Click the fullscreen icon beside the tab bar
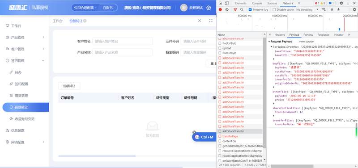This screenshot has height=168, width=358. coord(211,21)
